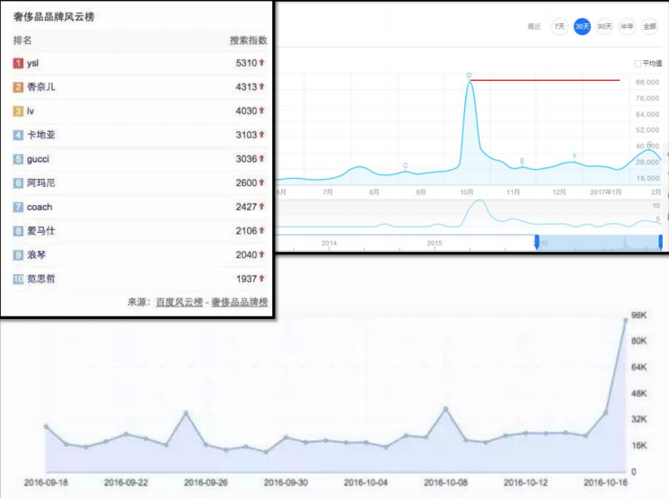Click rank 8 badge next to 爱马仕
This screenshot has height=498, width=669.
tap(18, 231)
